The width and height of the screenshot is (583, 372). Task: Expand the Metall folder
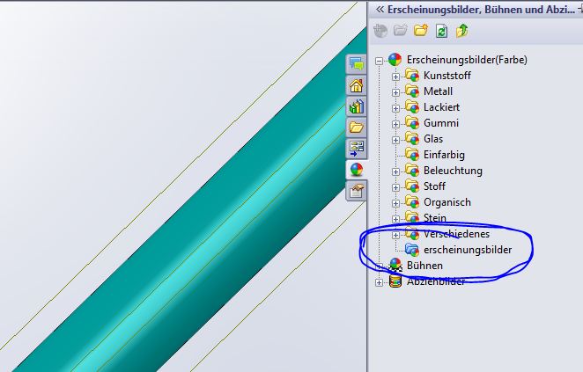(x=395, y=92)
